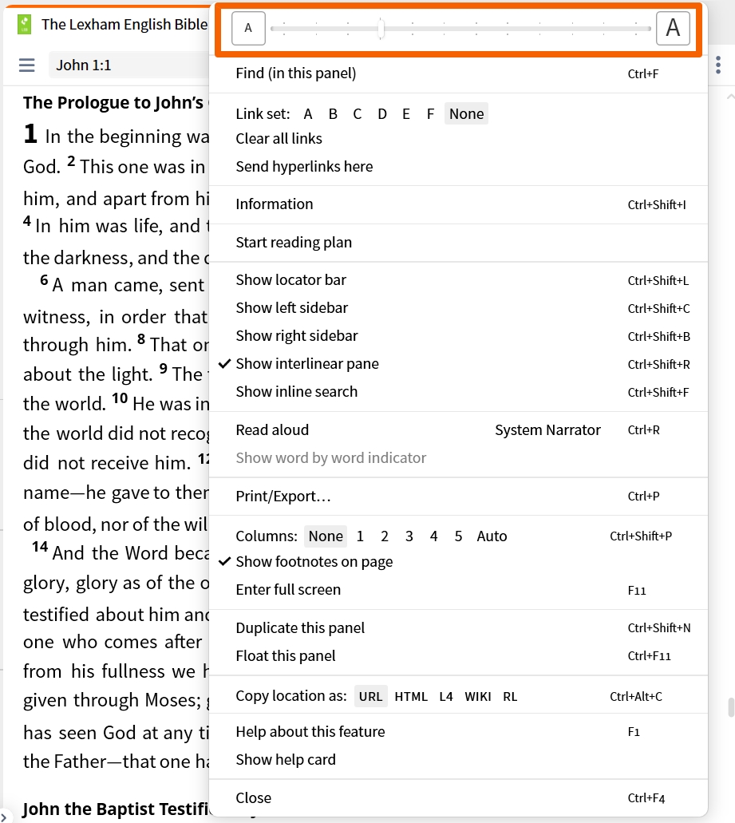Copy location as HTML

(411, 696)
